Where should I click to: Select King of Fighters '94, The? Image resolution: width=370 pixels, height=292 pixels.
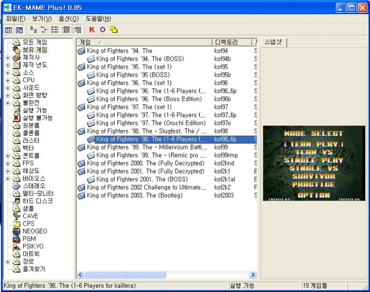pos(119,51)
